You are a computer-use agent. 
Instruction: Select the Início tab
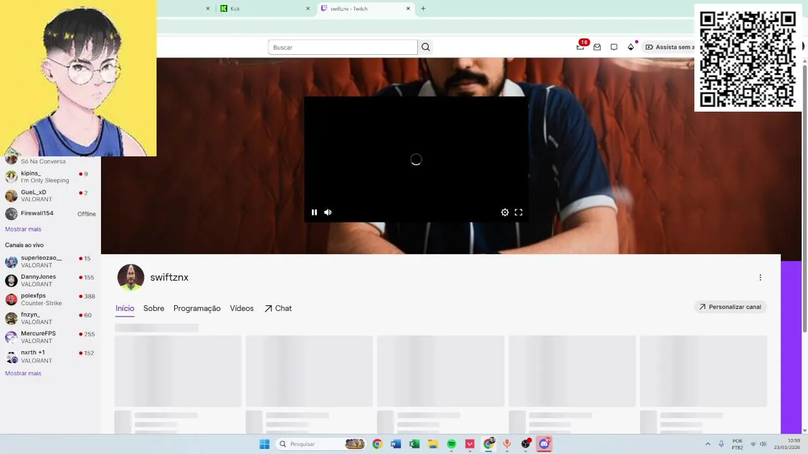pos(125,308)
